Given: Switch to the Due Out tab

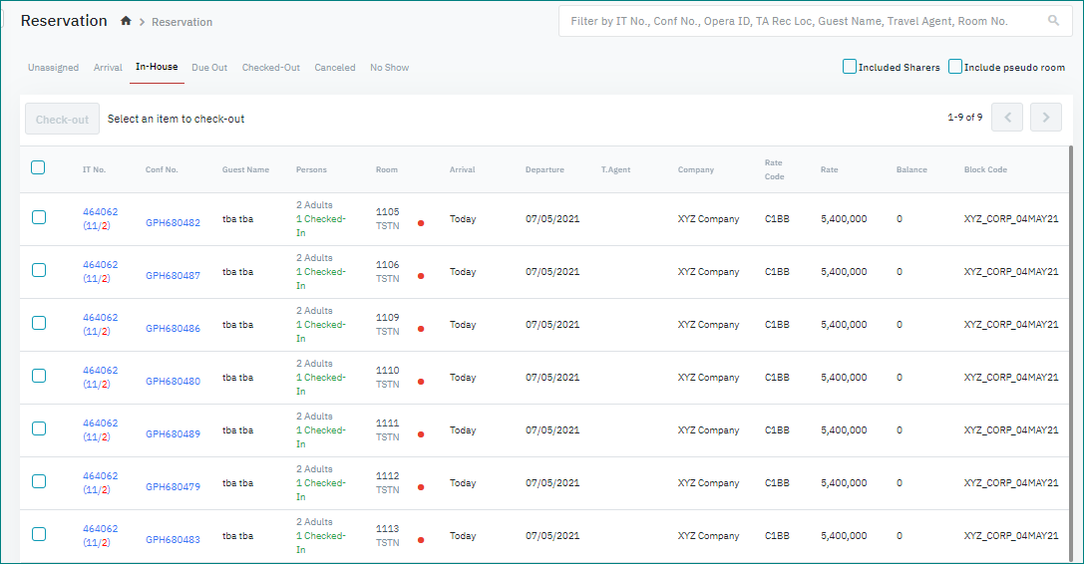Looking at the screenshot, I should click(209, 68).
